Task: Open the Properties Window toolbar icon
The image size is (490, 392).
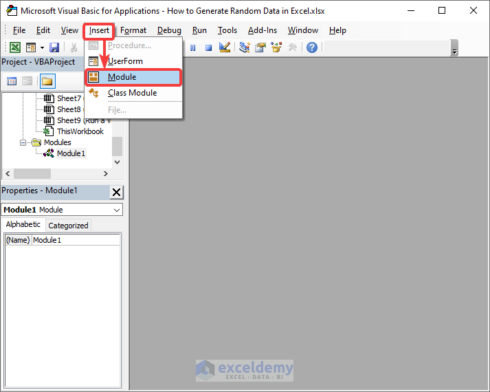Action: pyautogui.click(x=260, y=47)
